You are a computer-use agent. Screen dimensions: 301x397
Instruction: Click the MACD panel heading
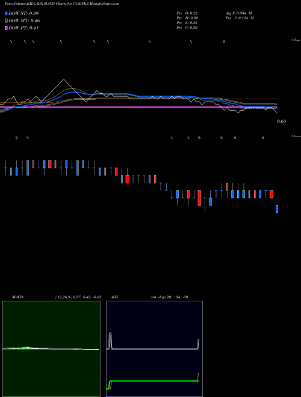18,297
